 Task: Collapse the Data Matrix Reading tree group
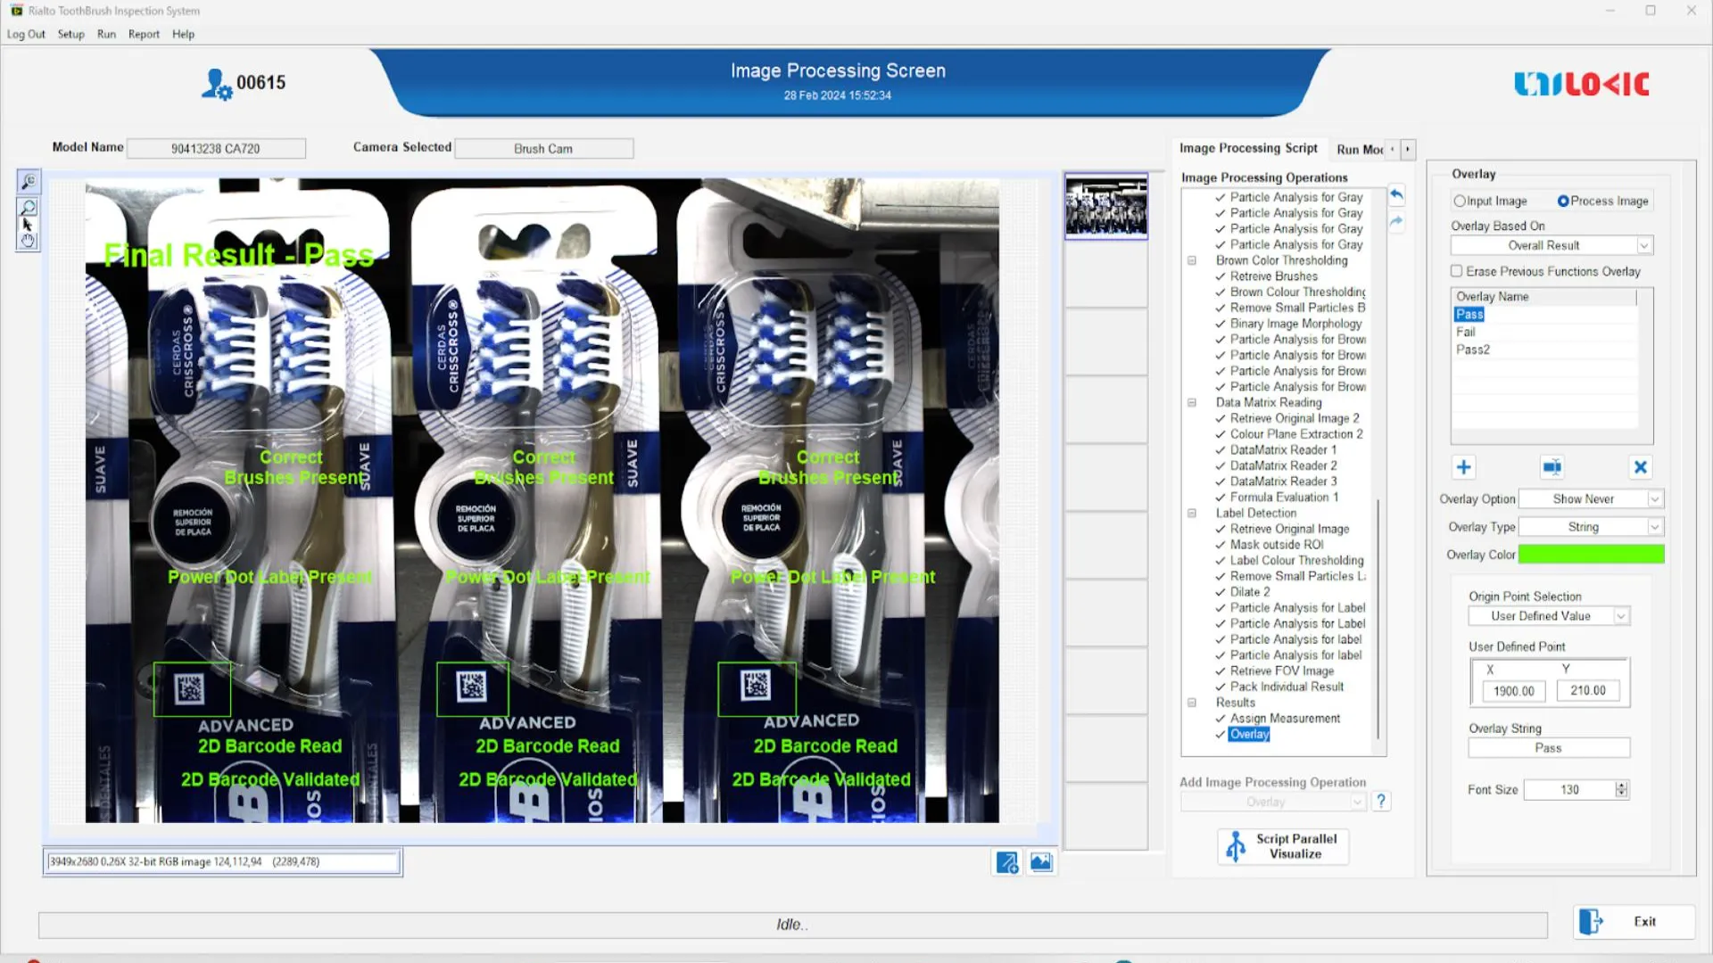1191,403
